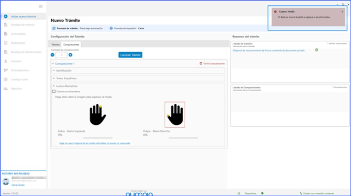Open Configuración label in sidebar
351x196 pixels.
tap(20, 79)
